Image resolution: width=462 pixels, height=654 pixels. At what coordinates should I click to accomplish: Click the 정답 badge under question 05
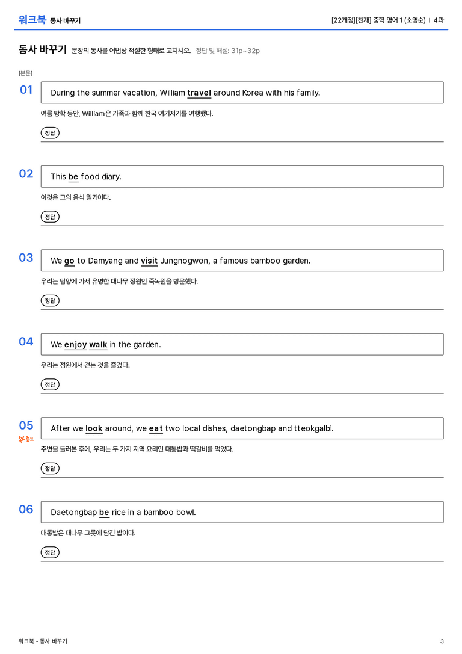click(50, 468)
